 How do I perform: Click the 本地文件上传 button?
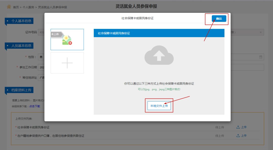[159, 106]
